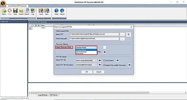Click Load under Recovery Snapshots
Screen dimensions: 187x100
pos(41,12)
